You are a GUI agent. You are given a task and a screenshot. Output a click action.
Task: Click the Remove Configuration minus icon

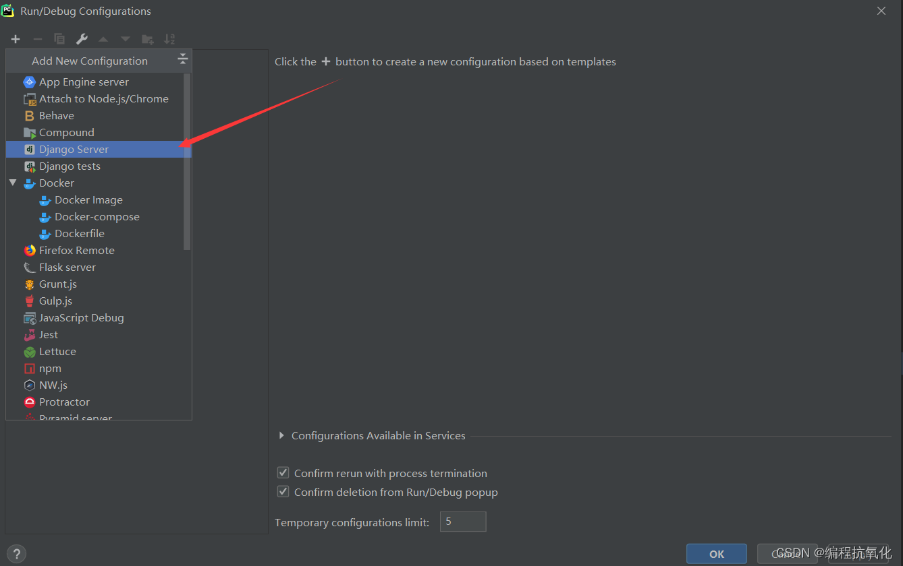[x=37, y=39]
